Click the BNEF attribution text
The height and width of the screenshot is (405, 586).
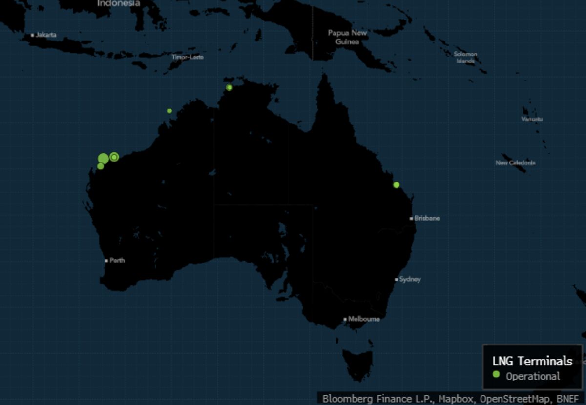(567, 399)
